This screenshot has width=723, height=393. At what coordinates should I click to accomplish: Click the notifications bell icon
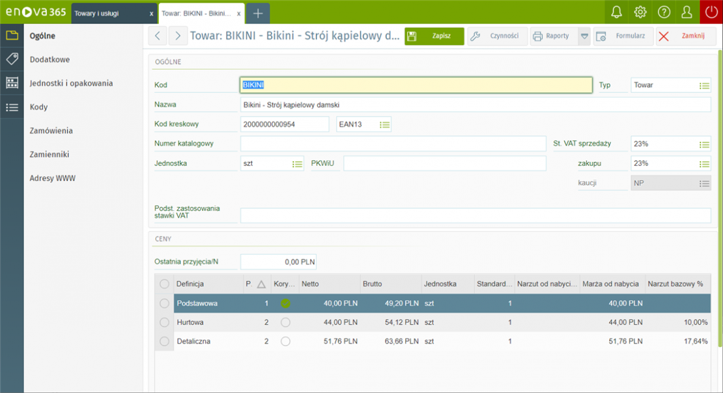pos(616,12)
